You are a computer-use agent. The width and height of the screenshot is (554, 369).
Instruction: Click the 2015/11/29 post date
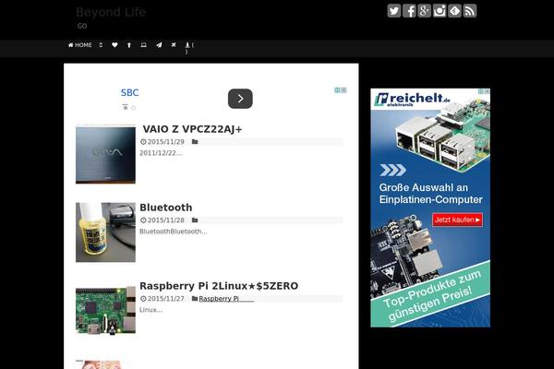(x=165, y=141)
